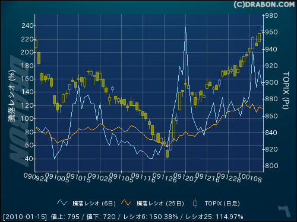Click the レシオ6: 150.38% status value
Screen dimensions: 297x222
[150, 217]
